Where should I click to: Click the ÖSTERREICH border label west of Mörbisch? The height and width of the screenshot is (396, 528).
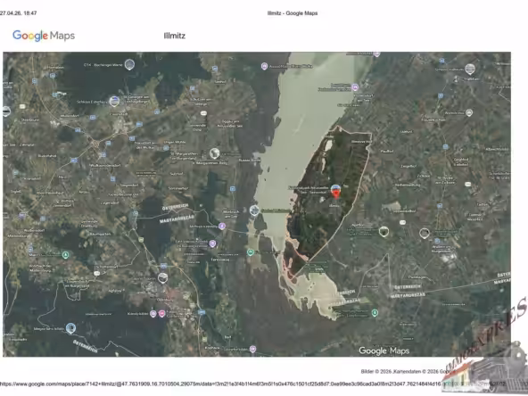coord(175,207)
